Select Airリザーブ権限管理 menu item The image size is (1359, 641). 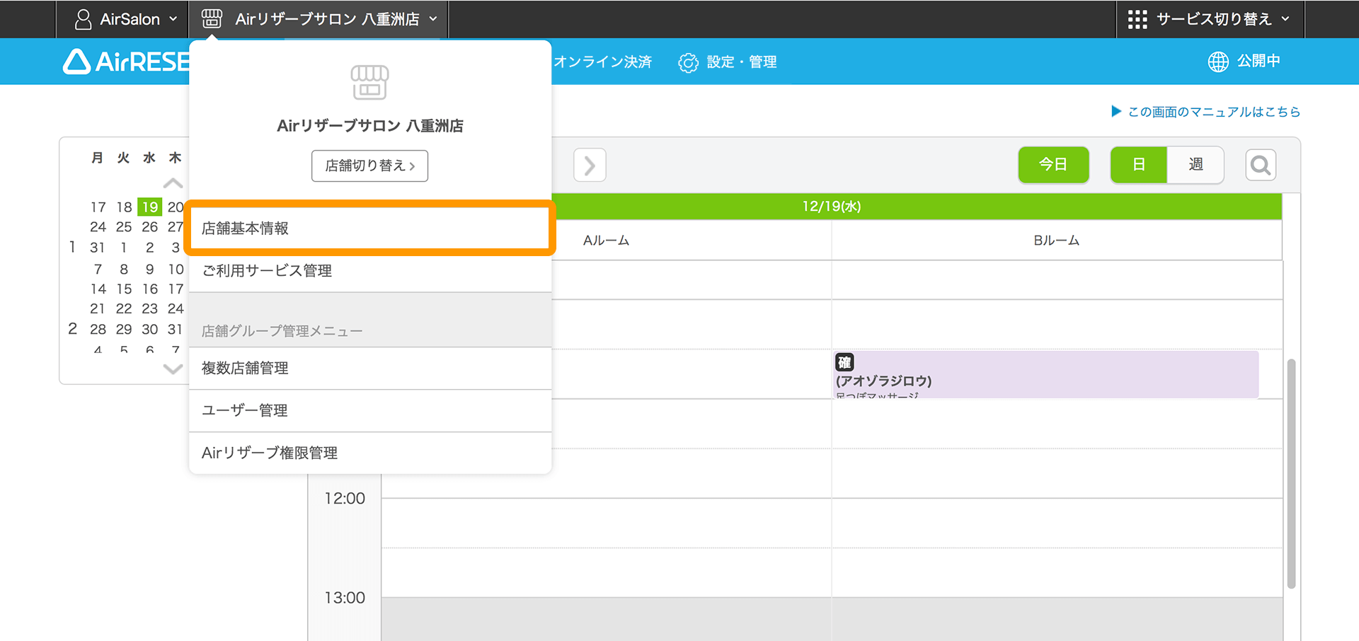click(x=369, y=453)
